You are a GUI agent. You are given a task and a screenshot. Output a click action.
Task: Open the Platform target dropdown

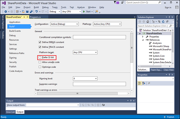(85, 52)
